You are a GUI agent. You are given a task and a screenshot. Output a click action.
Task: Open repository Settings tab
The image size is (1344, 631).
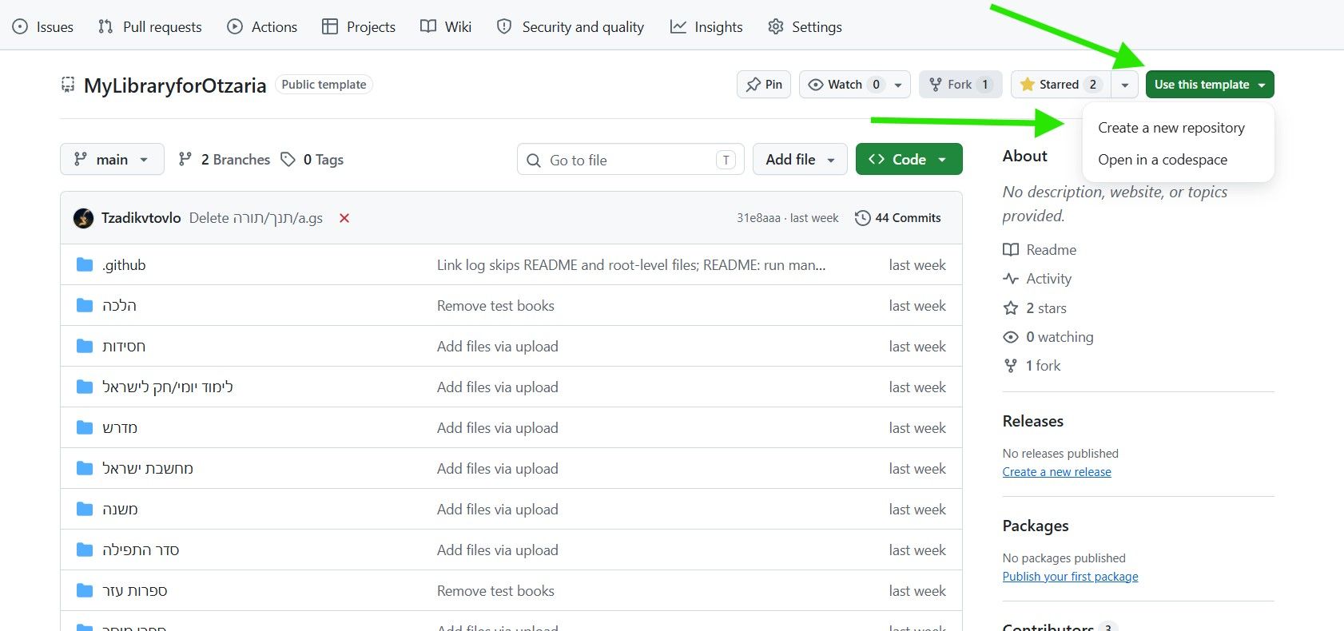click(x=805, y=26)
